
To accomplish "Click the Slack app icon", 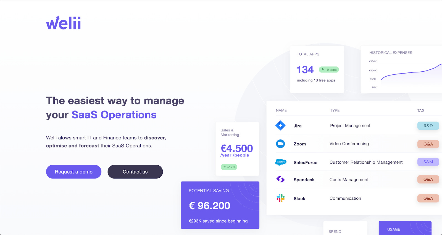I will click(x=280, y=198).
